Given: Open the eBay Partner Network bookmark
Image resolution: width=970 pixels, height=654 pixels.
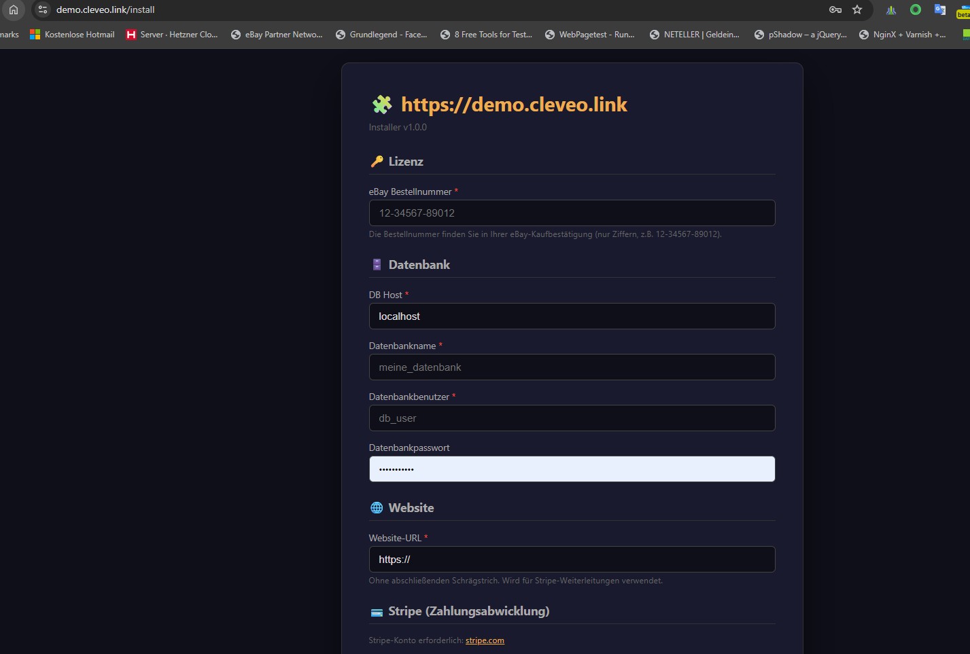Looking at the screenshot, I should click(x=277, y=35).
